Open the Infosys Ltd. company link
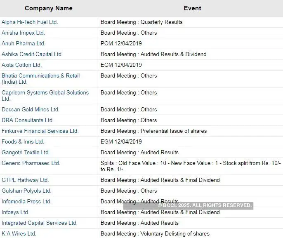Screen dimensions: 283x238 pyautogui.click(x=15, y=212)
